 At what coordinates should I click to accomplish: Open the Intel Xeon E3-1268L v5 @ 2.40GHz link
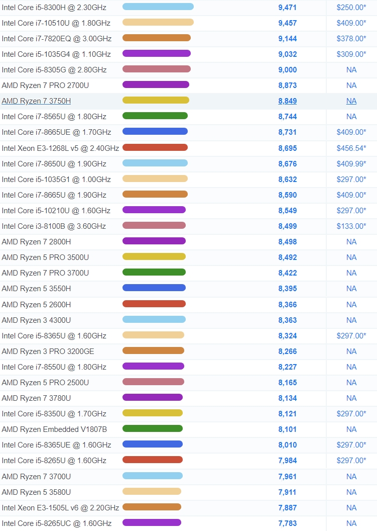pos(61,148)
